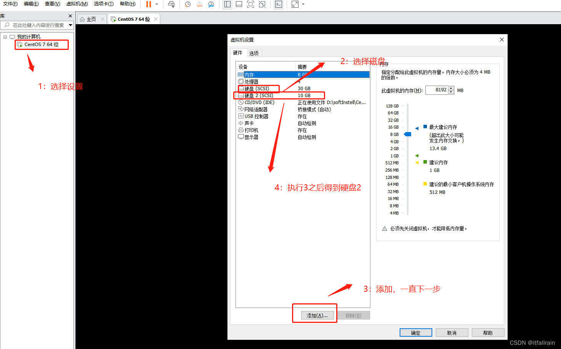Click the orange Pause virtual machine icon

point(148,4)
